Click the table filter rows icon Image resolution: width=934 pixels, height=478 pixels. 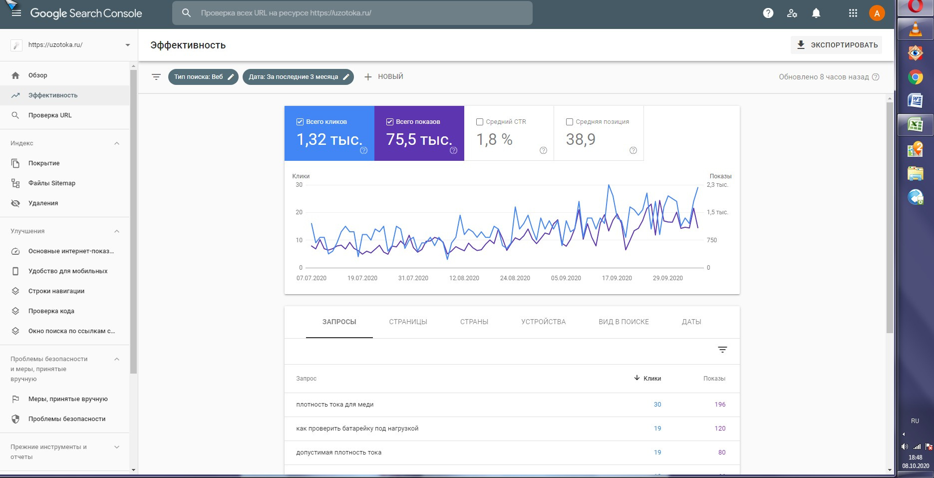[722, 350]
